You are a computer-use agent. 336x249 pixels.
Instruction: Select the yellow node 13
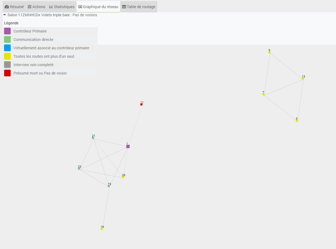click(x=303, y=79)
